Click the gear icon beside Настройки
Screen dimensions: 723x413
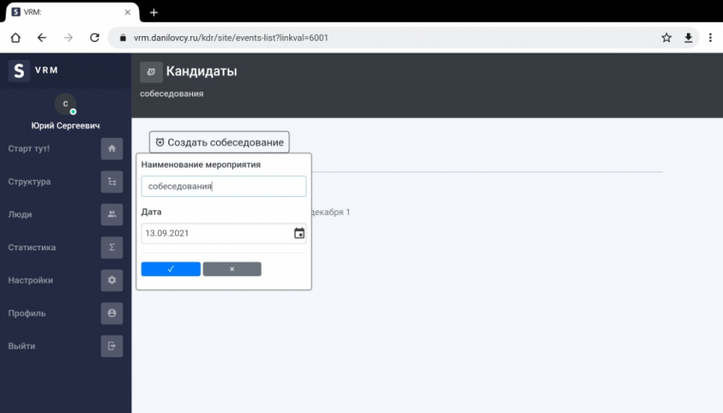(111, 280)
